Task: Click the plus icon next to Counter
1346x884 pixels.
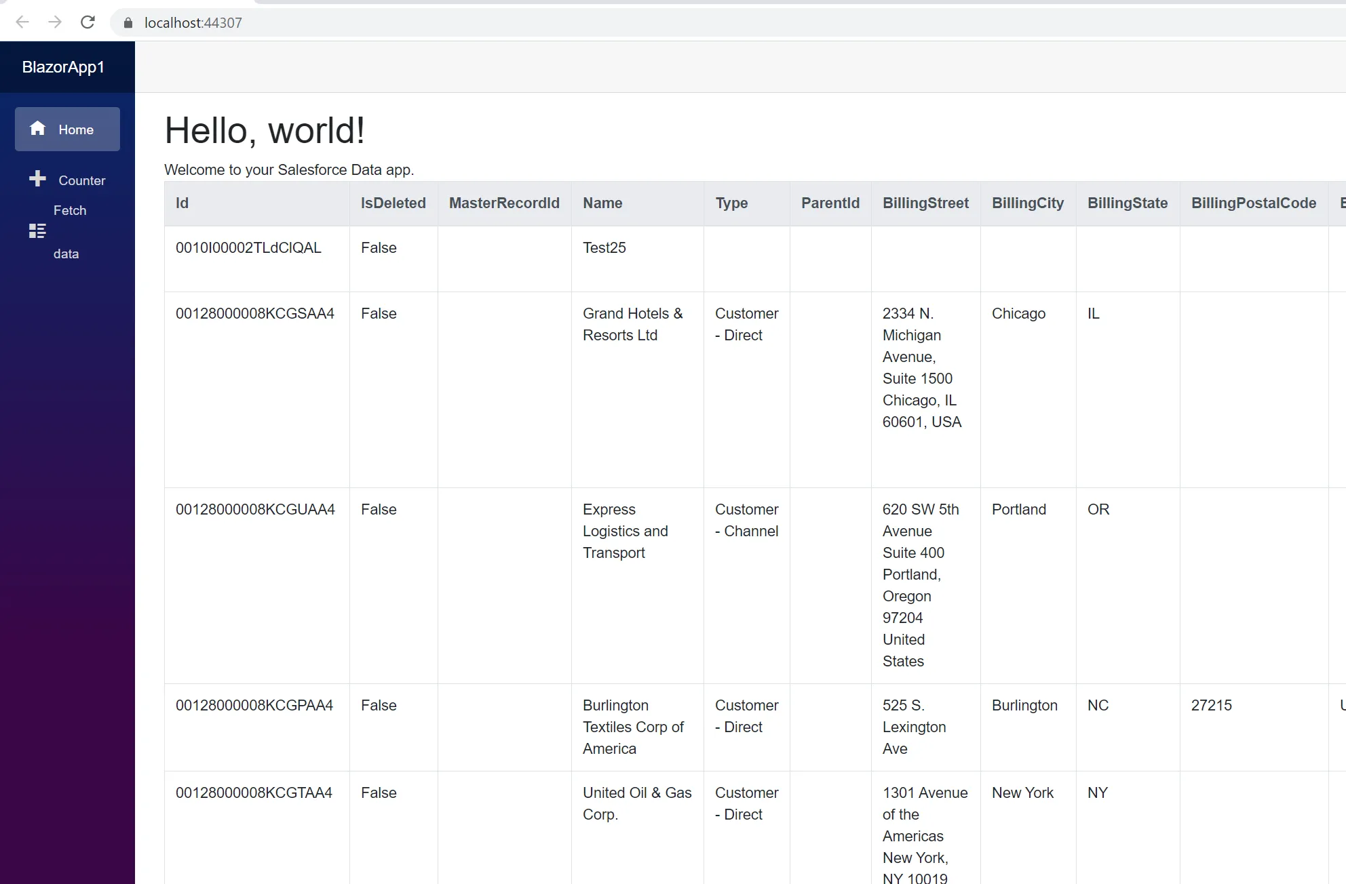Action: pyautogui.click(x=37, y=178)
